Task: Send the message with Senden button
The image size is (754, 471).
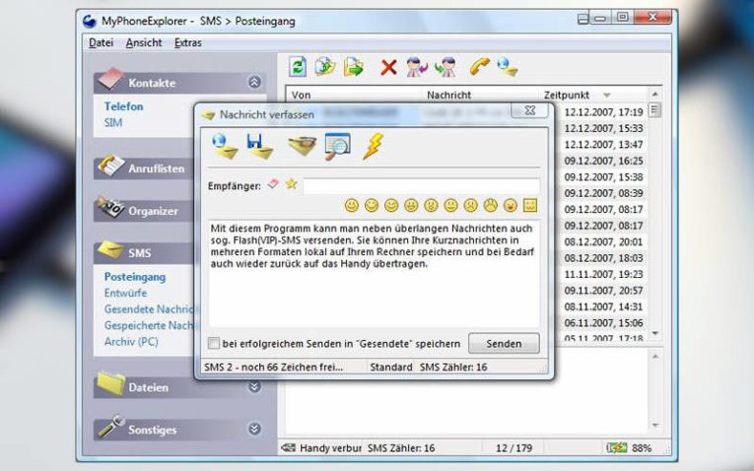Action: tap(504, 343)
